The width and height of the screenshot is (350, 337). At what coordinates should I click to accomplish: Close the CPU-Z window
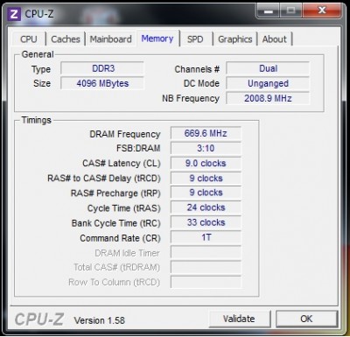coord(321,11)
